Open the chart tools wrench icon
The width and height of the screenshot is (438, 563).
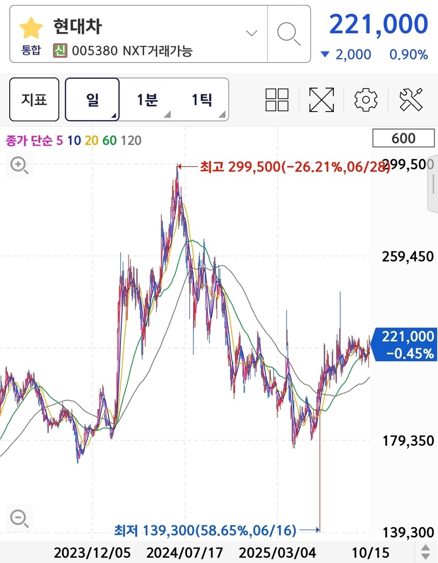coord(411,99)
